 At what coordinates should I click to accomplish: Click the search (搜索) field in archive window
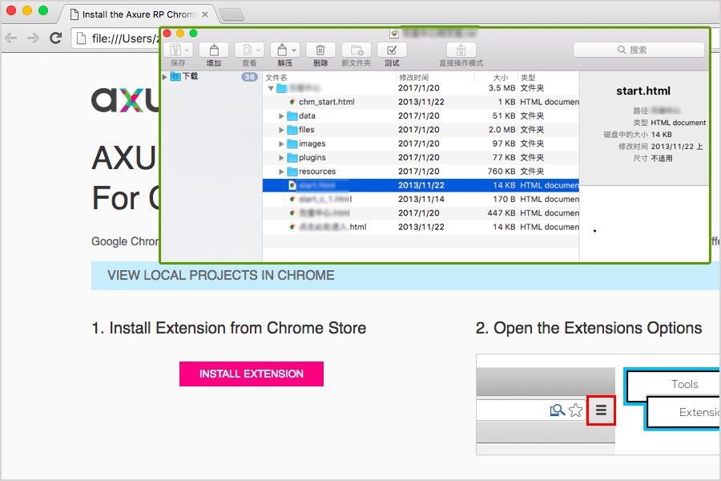(638, 50)
